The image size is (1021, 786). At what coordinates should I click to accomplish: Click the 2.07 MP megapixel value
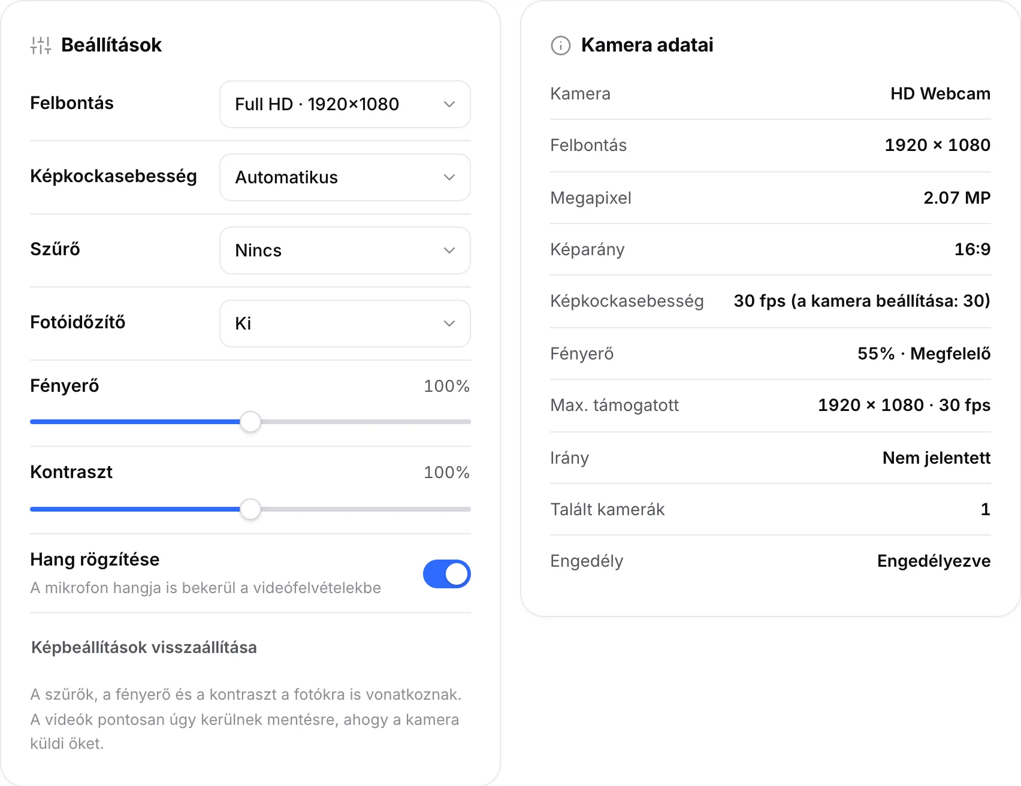pos(957,198)
